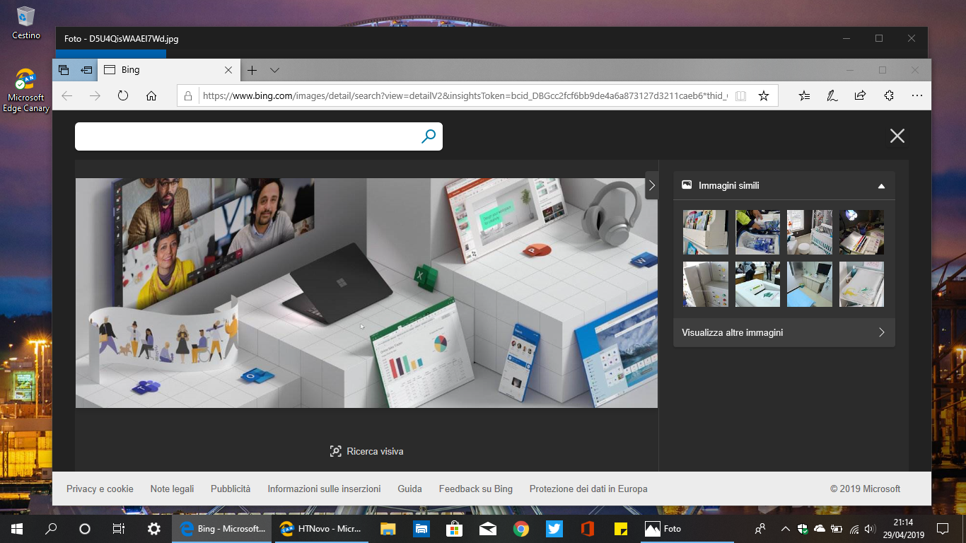The width and height of the screenshot is (966, 543).
Task: Open Feedback su Bing link
Action: [x=475, y=489]
